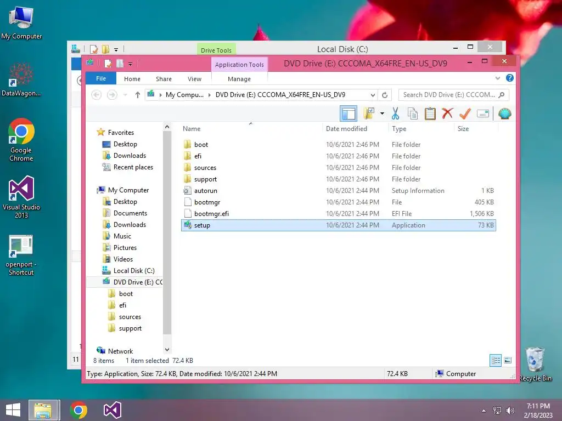Select the bootmgr file
Screen dimensions: 562x421
pos(339,202)
